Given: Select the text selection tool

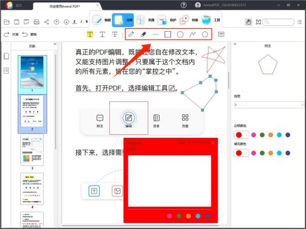Looking at the screenshot, I should [x=258, y=22].
